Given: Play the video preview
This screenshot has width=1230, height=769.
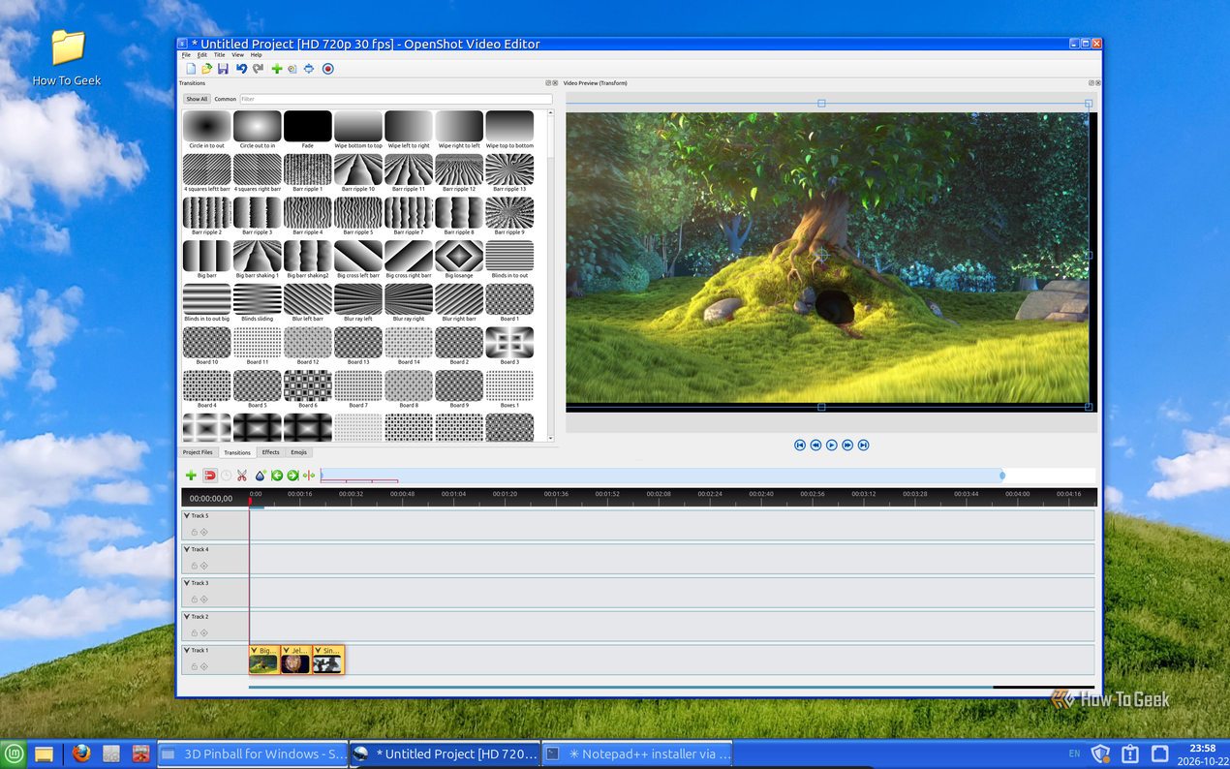Looking at the screenshot, I should [831, 445].
